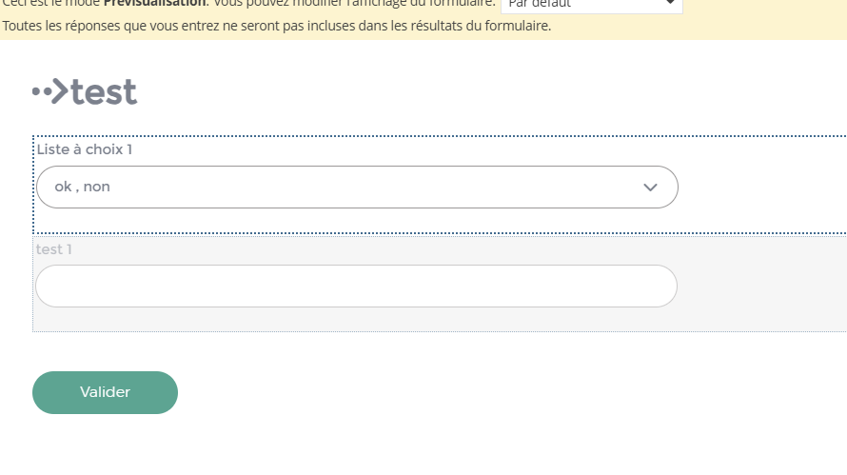Click the chevron in the ok, non list
The image size is (847, 475).
pos(650,187)
